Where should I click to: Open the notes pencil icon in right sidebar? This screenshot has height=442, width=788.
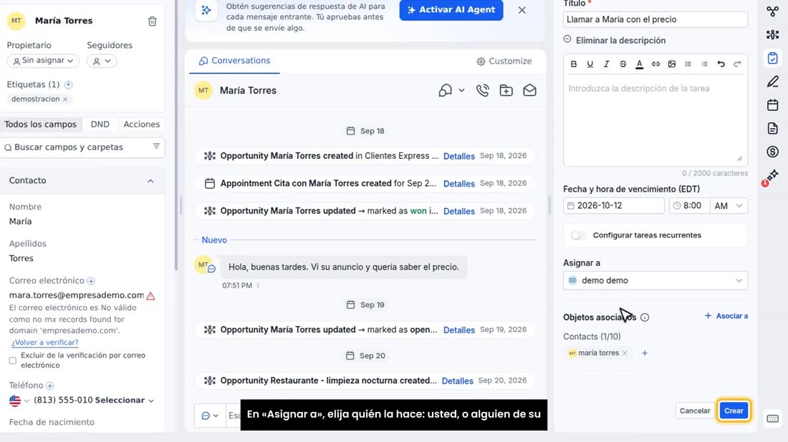(x=773, y=82)
